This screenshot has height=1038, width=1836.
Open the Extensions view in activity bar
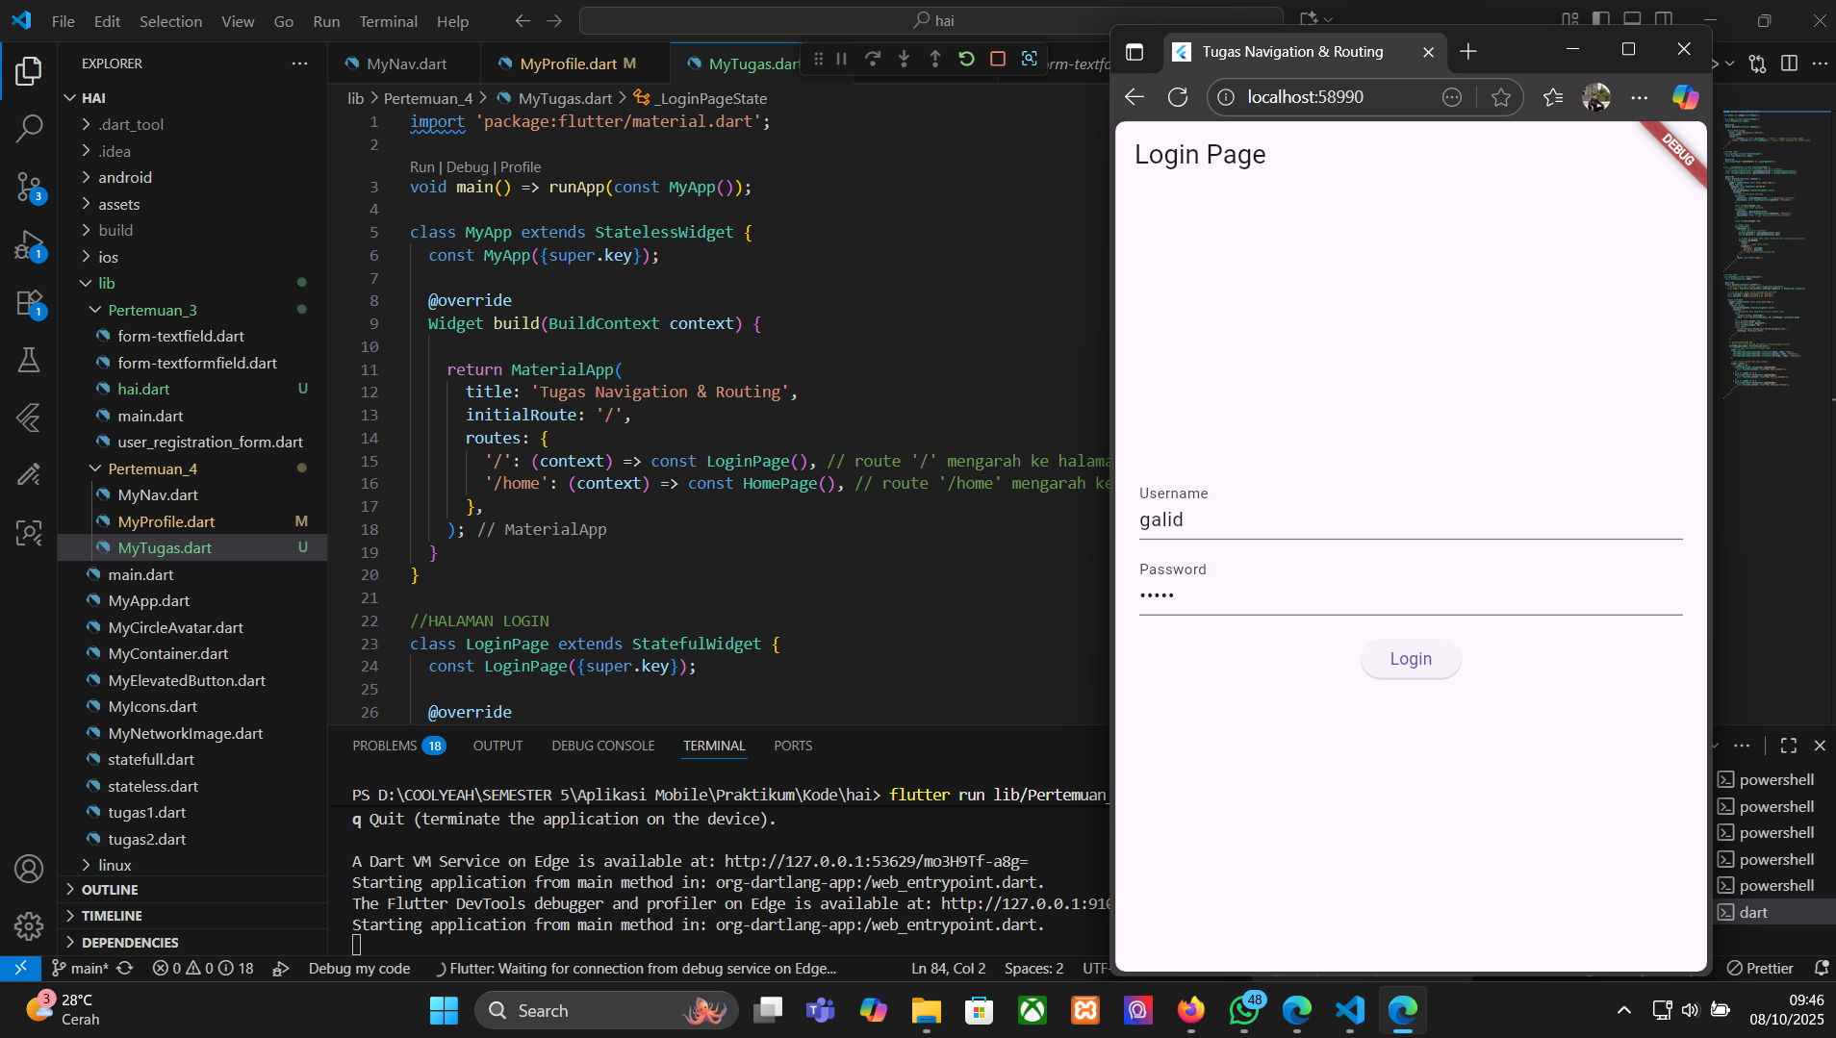(29, 303)
